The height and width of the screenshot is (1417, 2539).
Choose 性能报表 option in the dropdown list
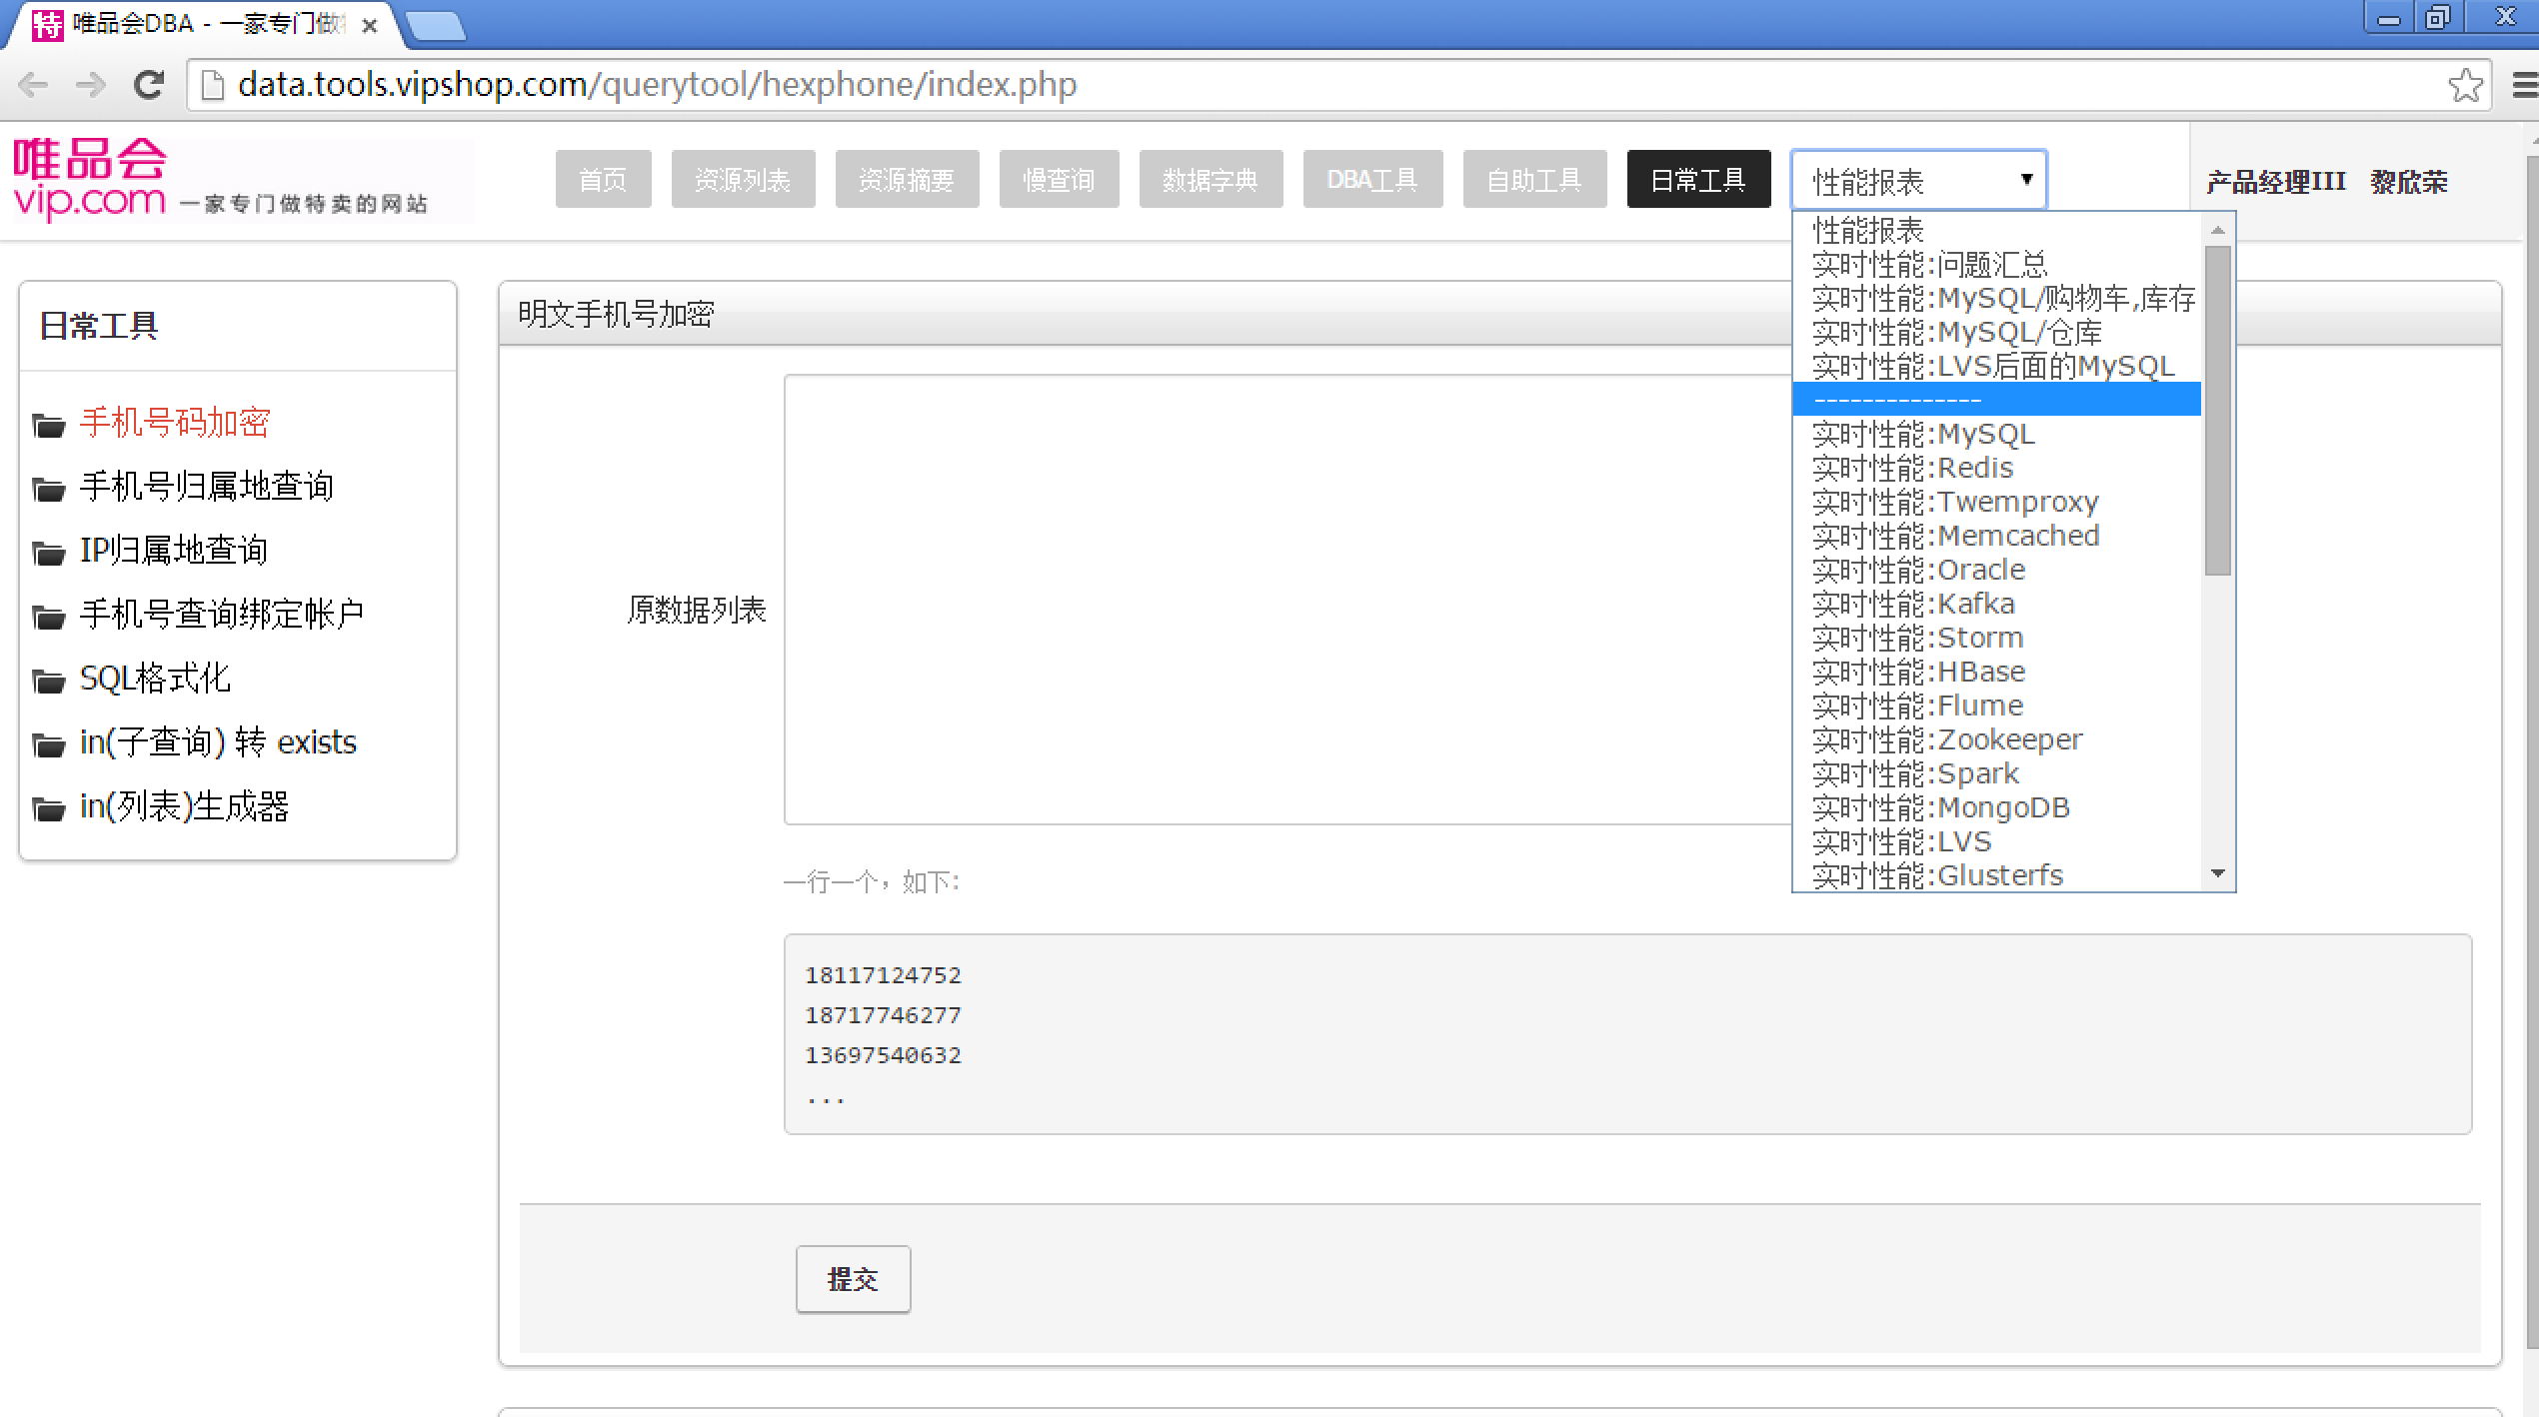pyautogui.click(x=1996, y=230)
